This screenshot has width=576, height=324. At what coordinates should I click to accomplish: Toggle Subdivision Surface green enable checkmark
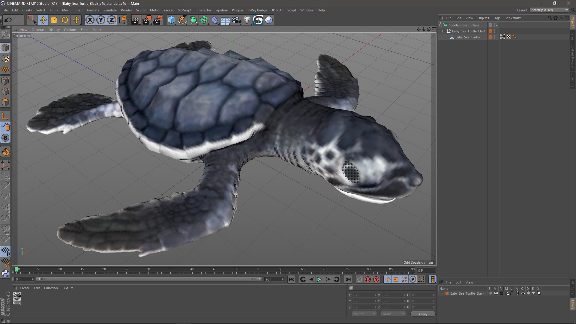(497, 25)
